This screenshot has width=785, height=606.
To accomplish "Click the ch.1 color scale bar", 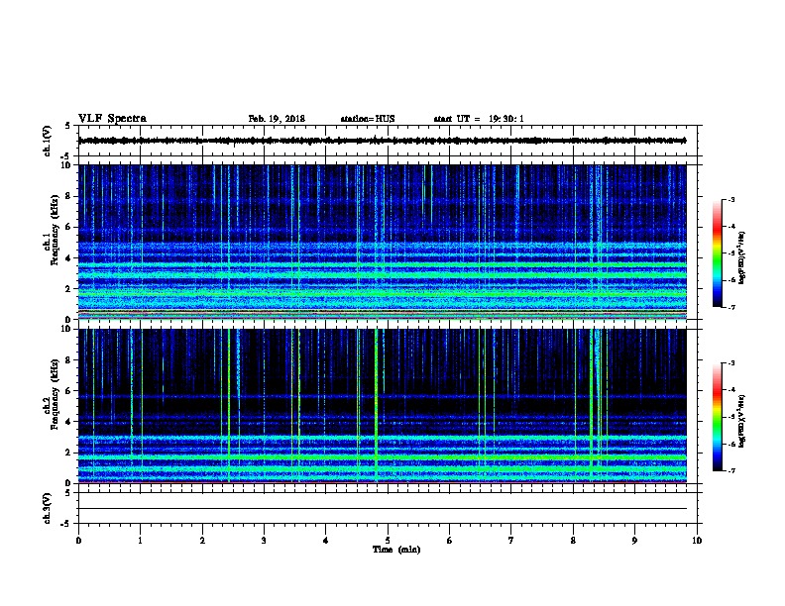I will [718, 253].
